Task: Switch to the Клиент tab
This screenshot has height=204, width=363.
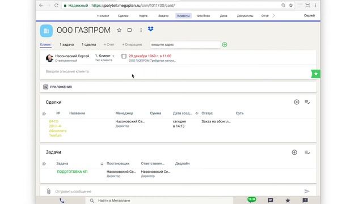Action: tap(45, 44)
